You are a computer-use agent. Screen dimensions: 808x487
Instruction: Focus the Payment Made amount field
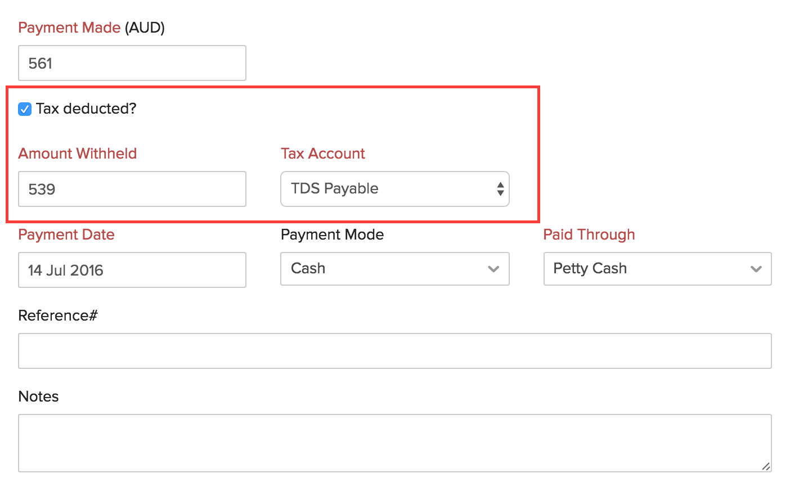point(132,63)
